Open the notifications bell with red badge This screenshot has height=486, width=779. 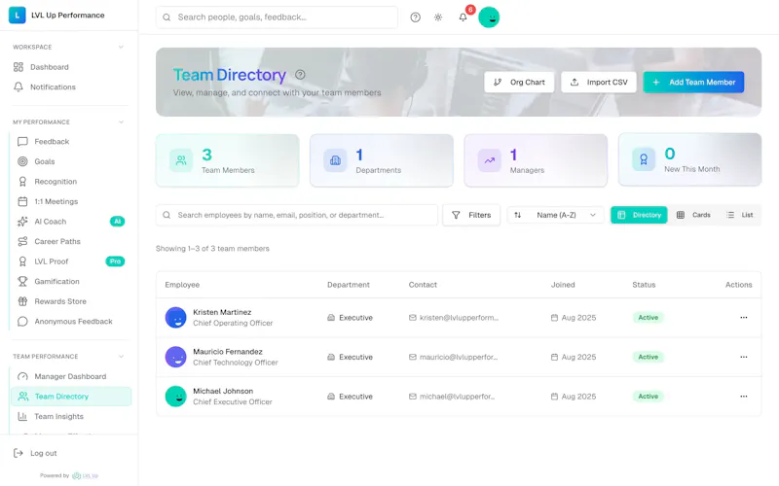tap(464, 17)
